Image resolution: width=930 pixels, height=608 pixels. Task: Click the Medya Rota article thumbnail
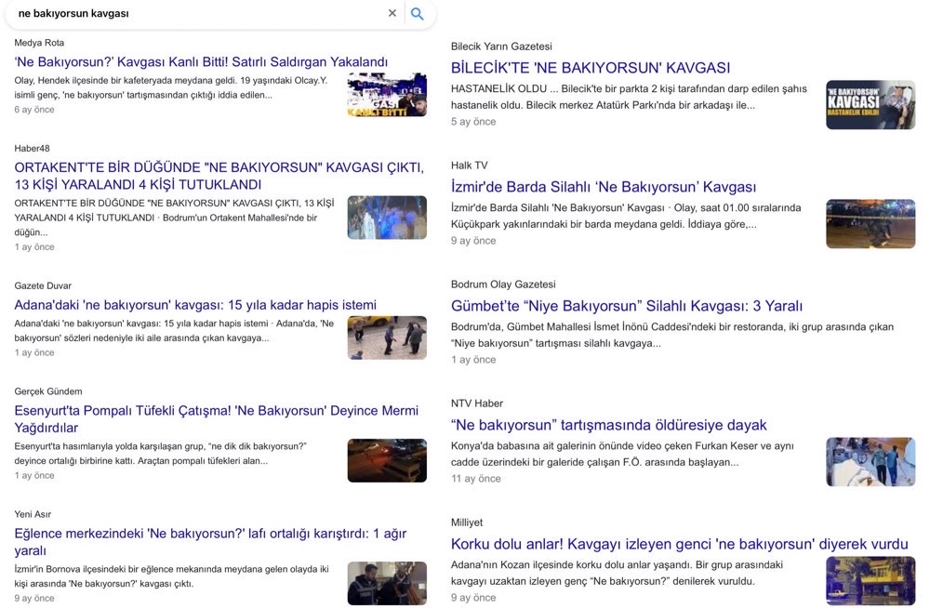(x=387, y=95)
